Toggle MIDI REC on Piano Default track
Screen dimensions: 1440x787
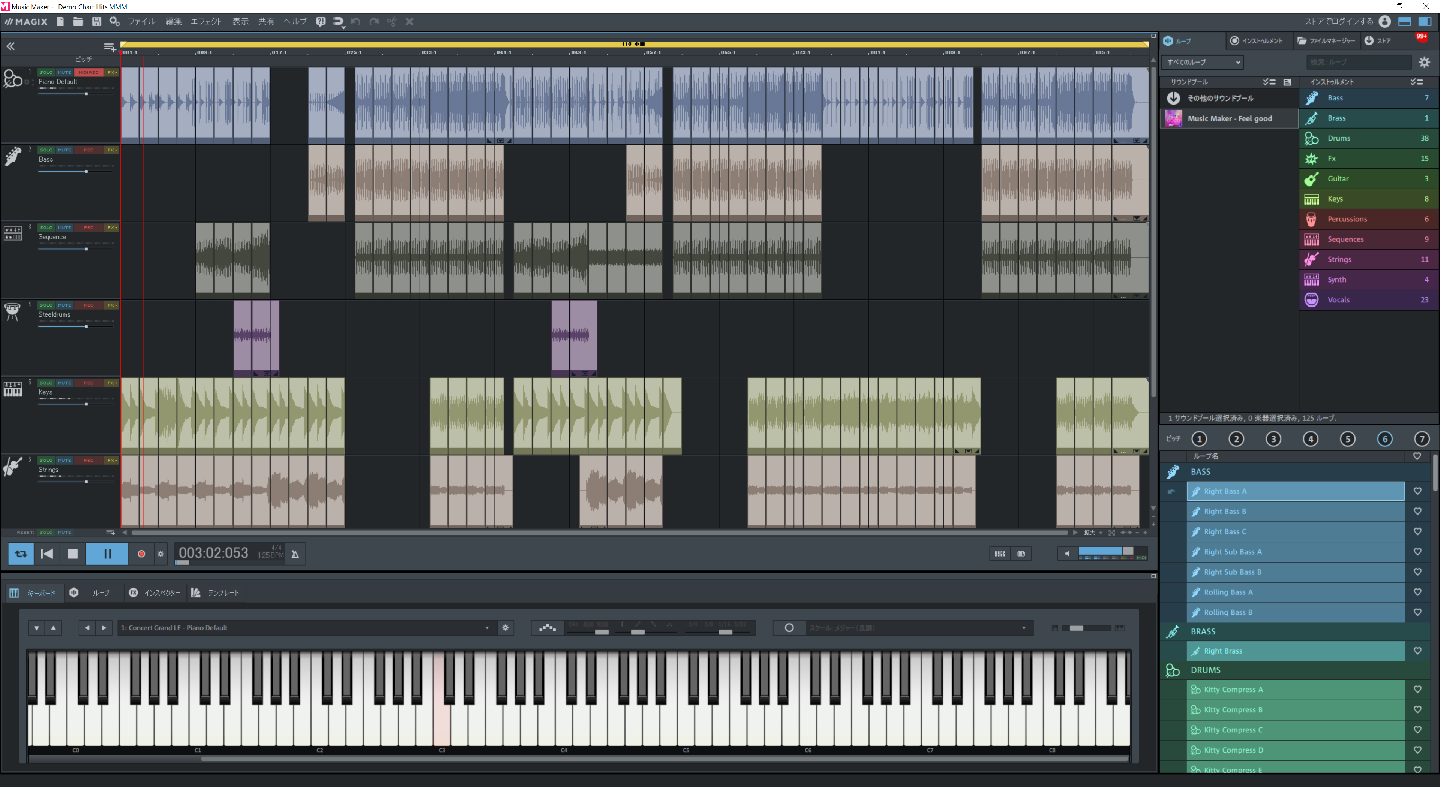88,73
